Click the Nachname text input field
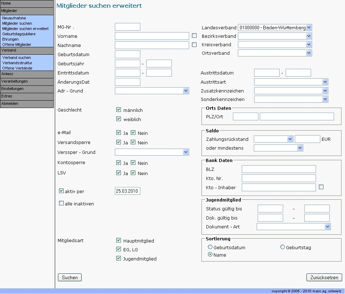The width and height of the screenshot is (345, 294). tap(152, 45)
